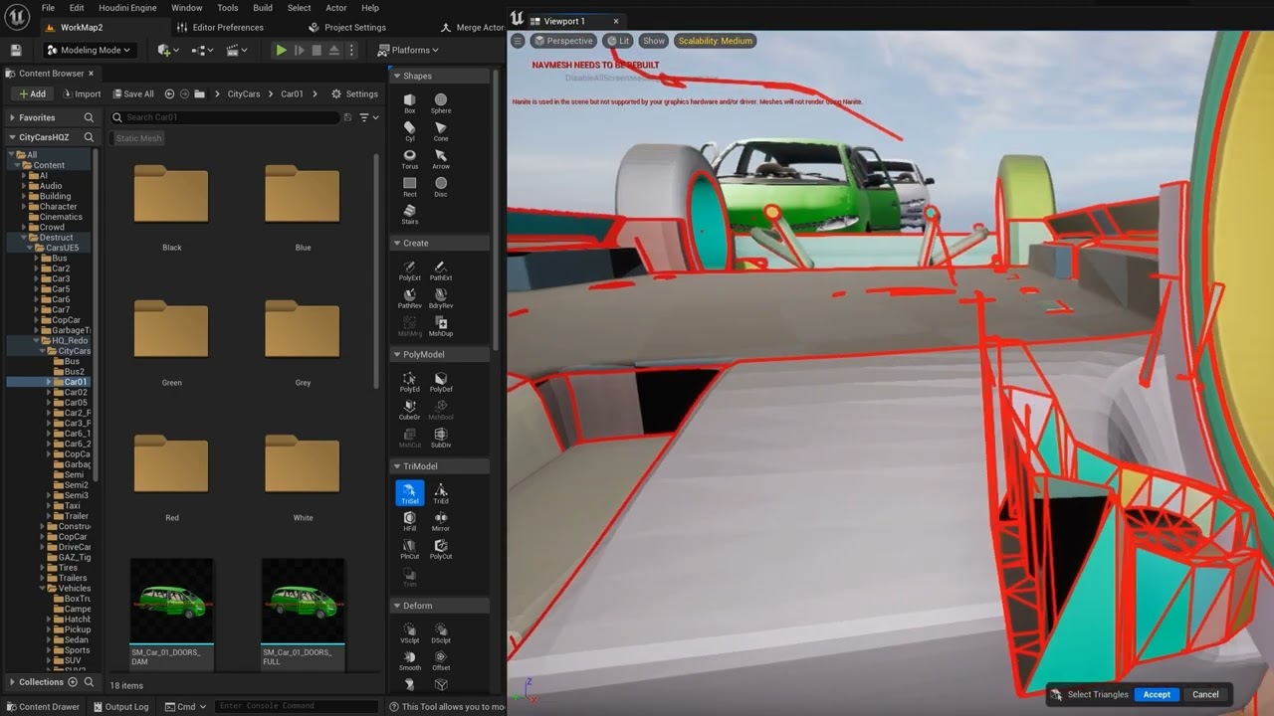Select the Stairs shape tool

pyautogui.click(x=409, y=215)
